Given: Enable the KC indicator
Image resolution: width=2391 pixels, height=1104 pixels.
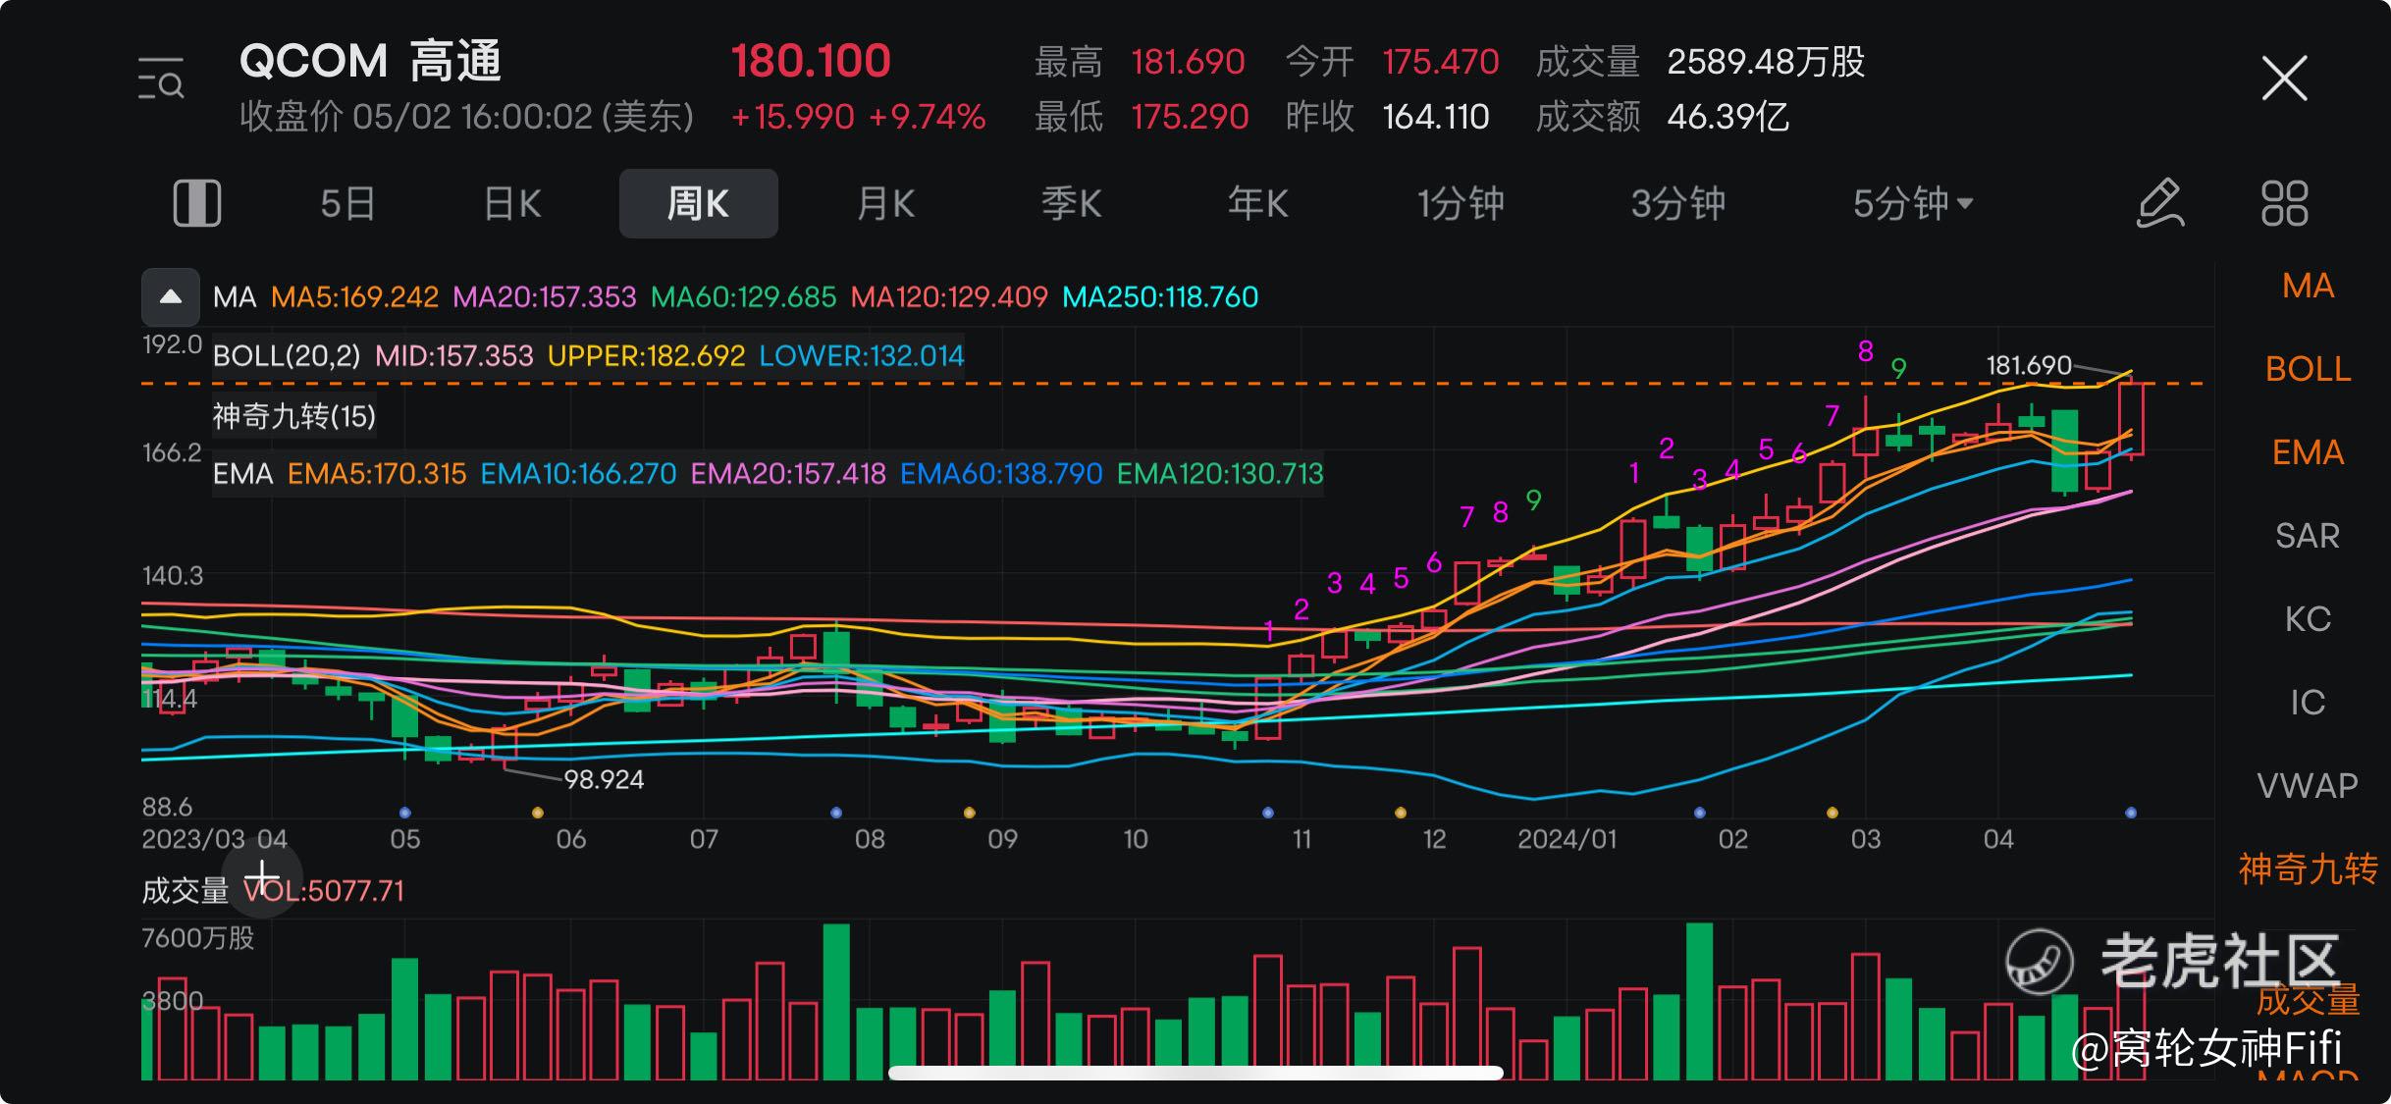Looking at the screenshot, I should coord(2308,619).
